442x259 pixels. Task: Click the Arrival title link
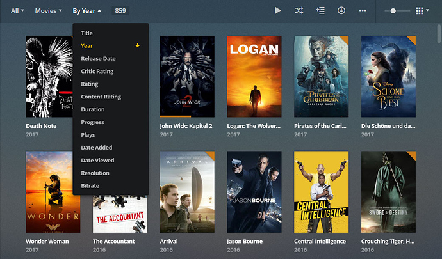(x=169, y=241)
